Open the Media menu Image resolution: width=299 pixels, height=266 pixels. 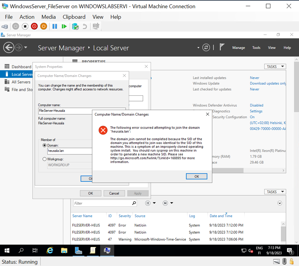49,17
